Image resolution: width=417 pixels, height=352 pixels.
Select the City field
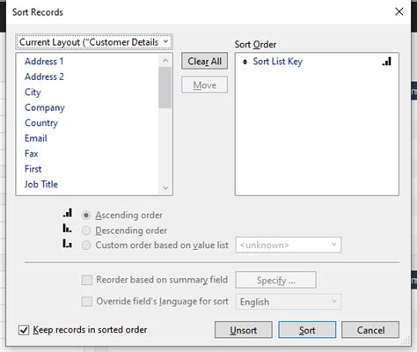[33, 92]
